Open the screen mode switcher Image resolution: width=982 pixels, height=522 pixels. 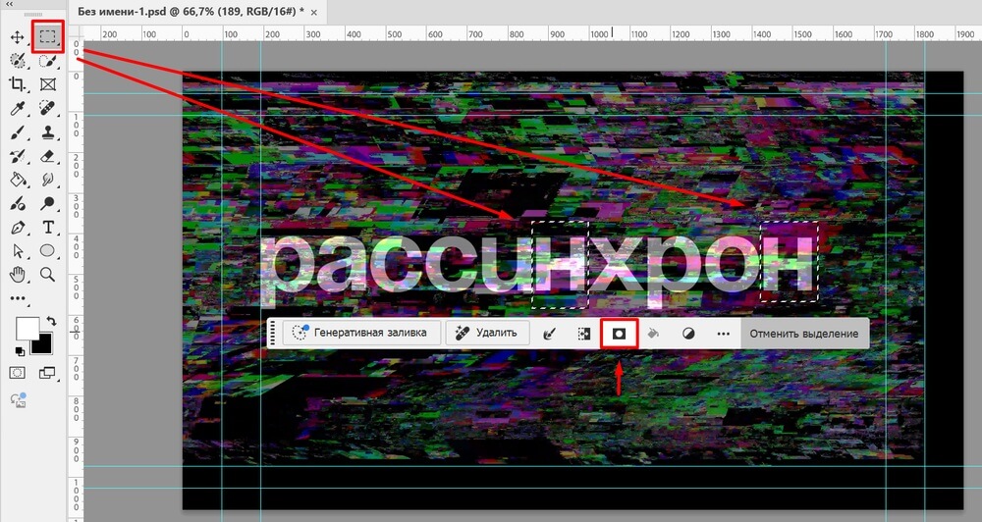point(46,373)
